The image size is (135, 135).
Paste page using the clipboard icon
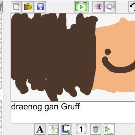click(x=66, y=129)
